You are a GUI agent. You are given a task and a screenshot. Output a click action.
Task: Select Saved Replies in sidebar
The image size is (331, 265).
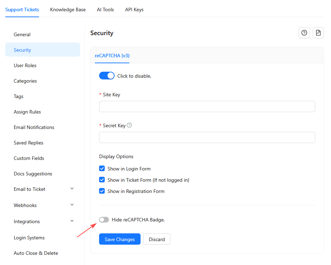click(x=28, y=143)
